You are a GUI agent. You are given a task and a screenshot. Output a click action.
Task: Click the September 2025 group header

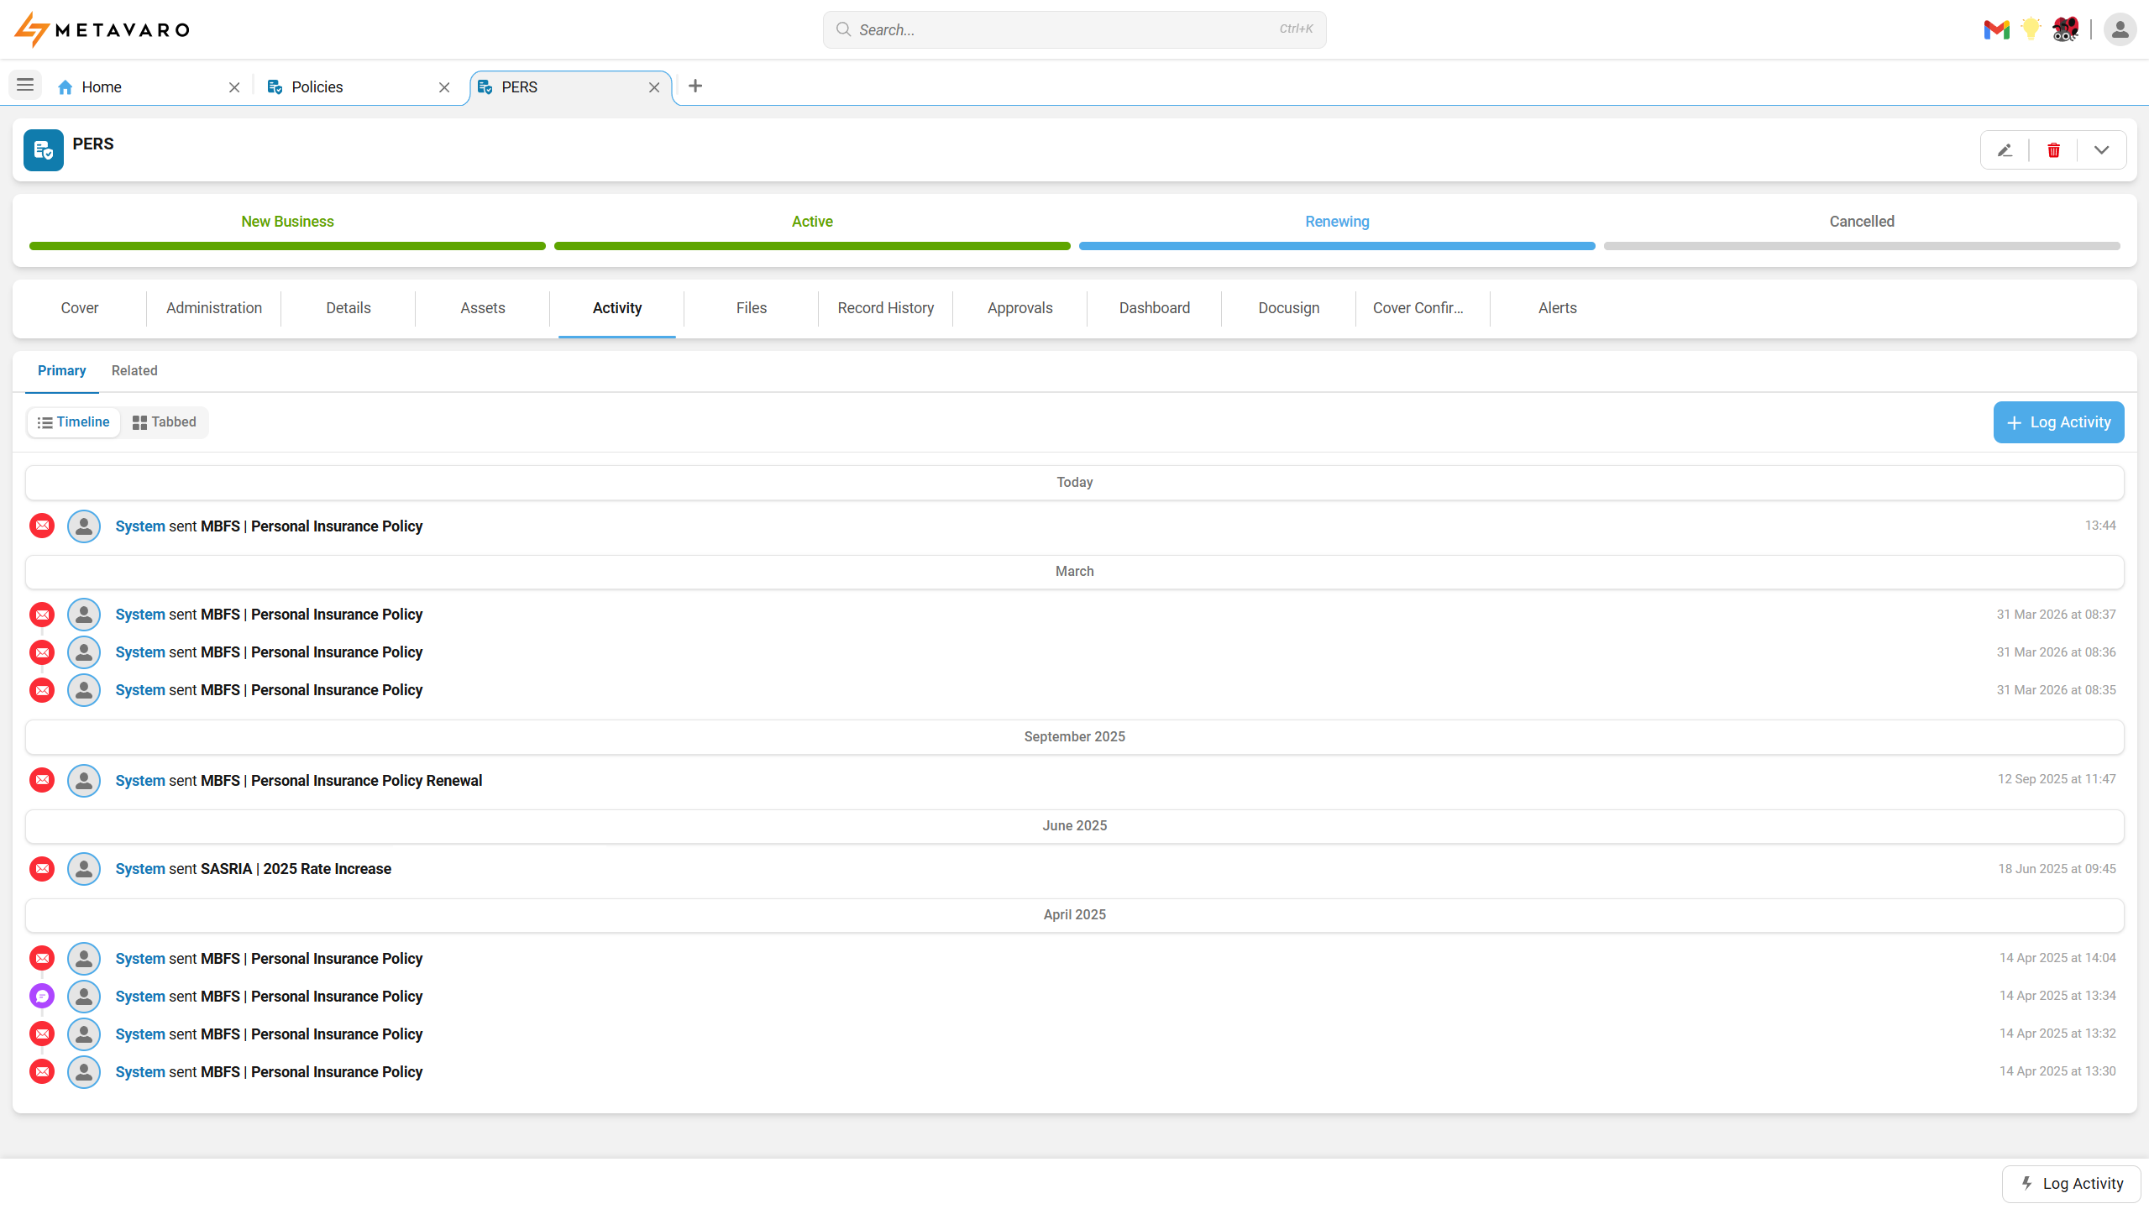click(1075, 736)
